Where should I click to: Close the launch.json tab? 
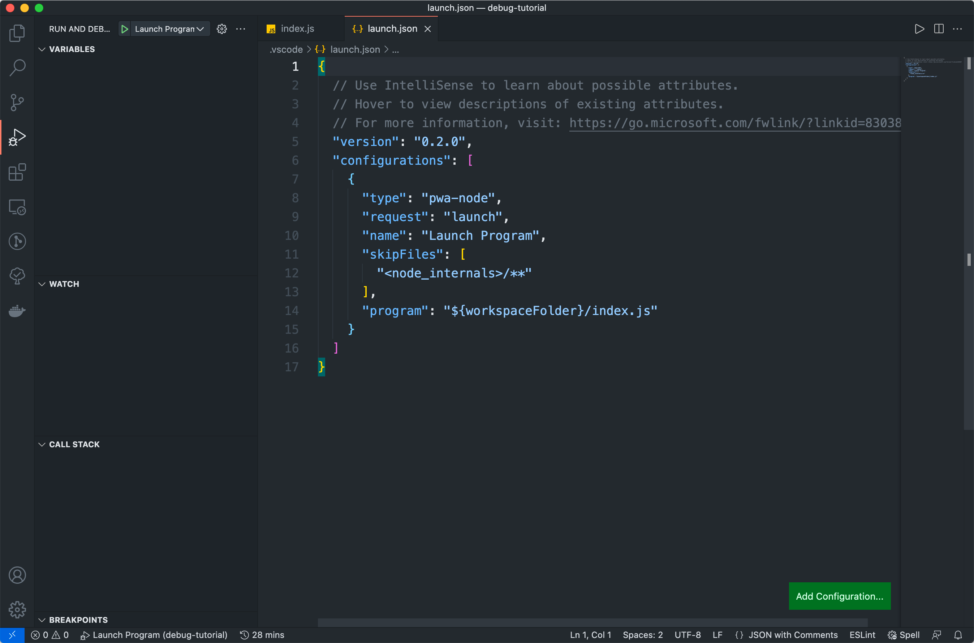pos(427,29)
